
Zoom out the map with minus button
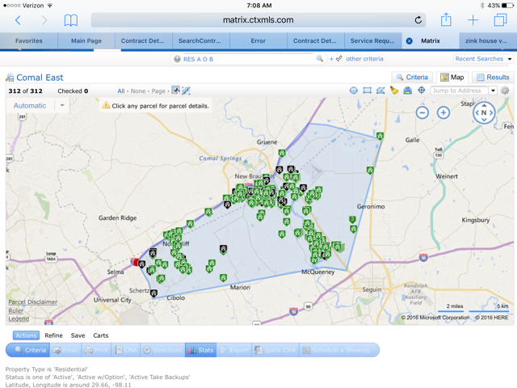tap(422, 112)
